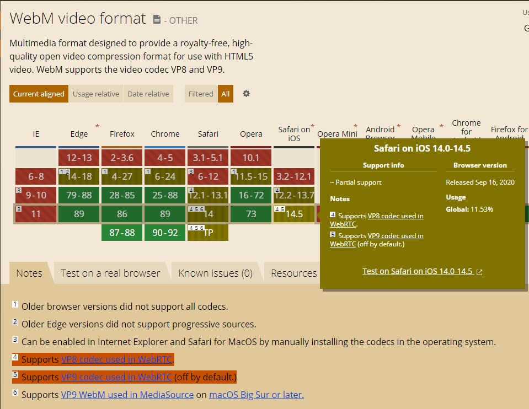Screen dimensions: 529x409
Task: Select the Firefox 4-27 cell
Action: coord(122,176)
